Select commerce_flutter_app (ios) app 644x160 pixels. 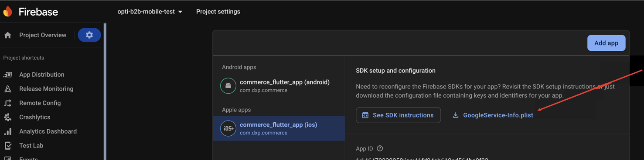tap(279, 128)
